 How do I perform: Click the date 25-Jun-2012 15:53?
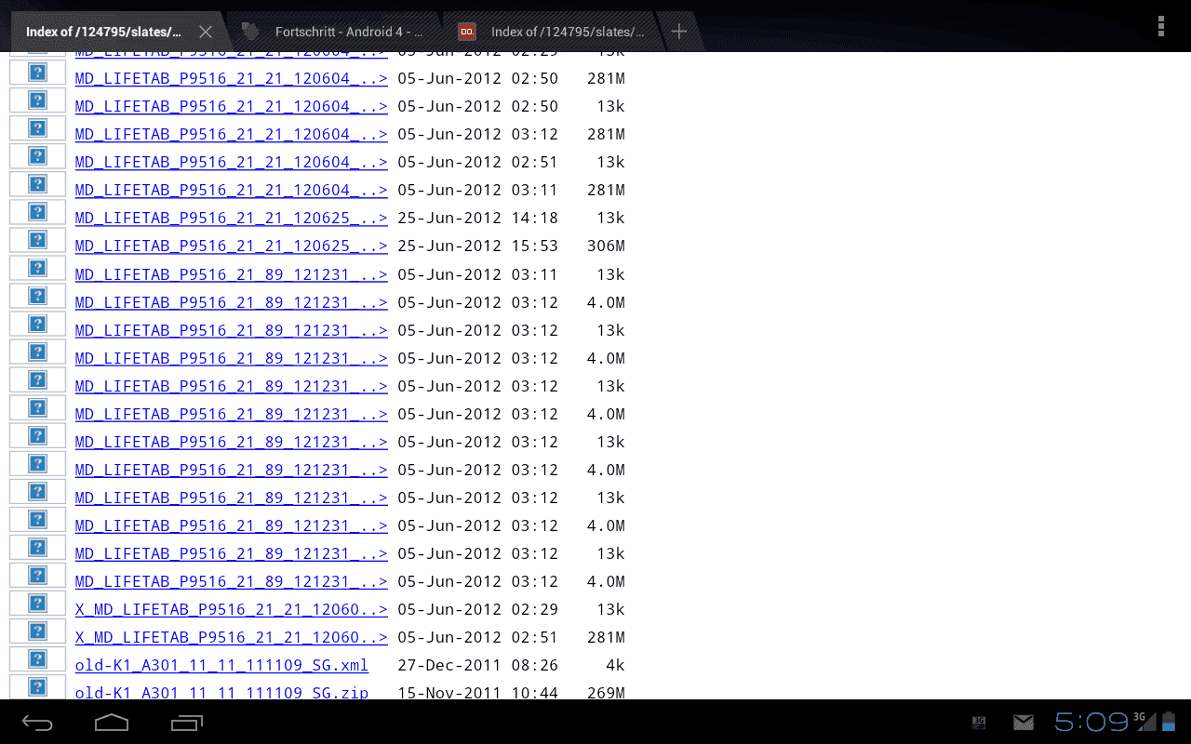pos(478,246)
